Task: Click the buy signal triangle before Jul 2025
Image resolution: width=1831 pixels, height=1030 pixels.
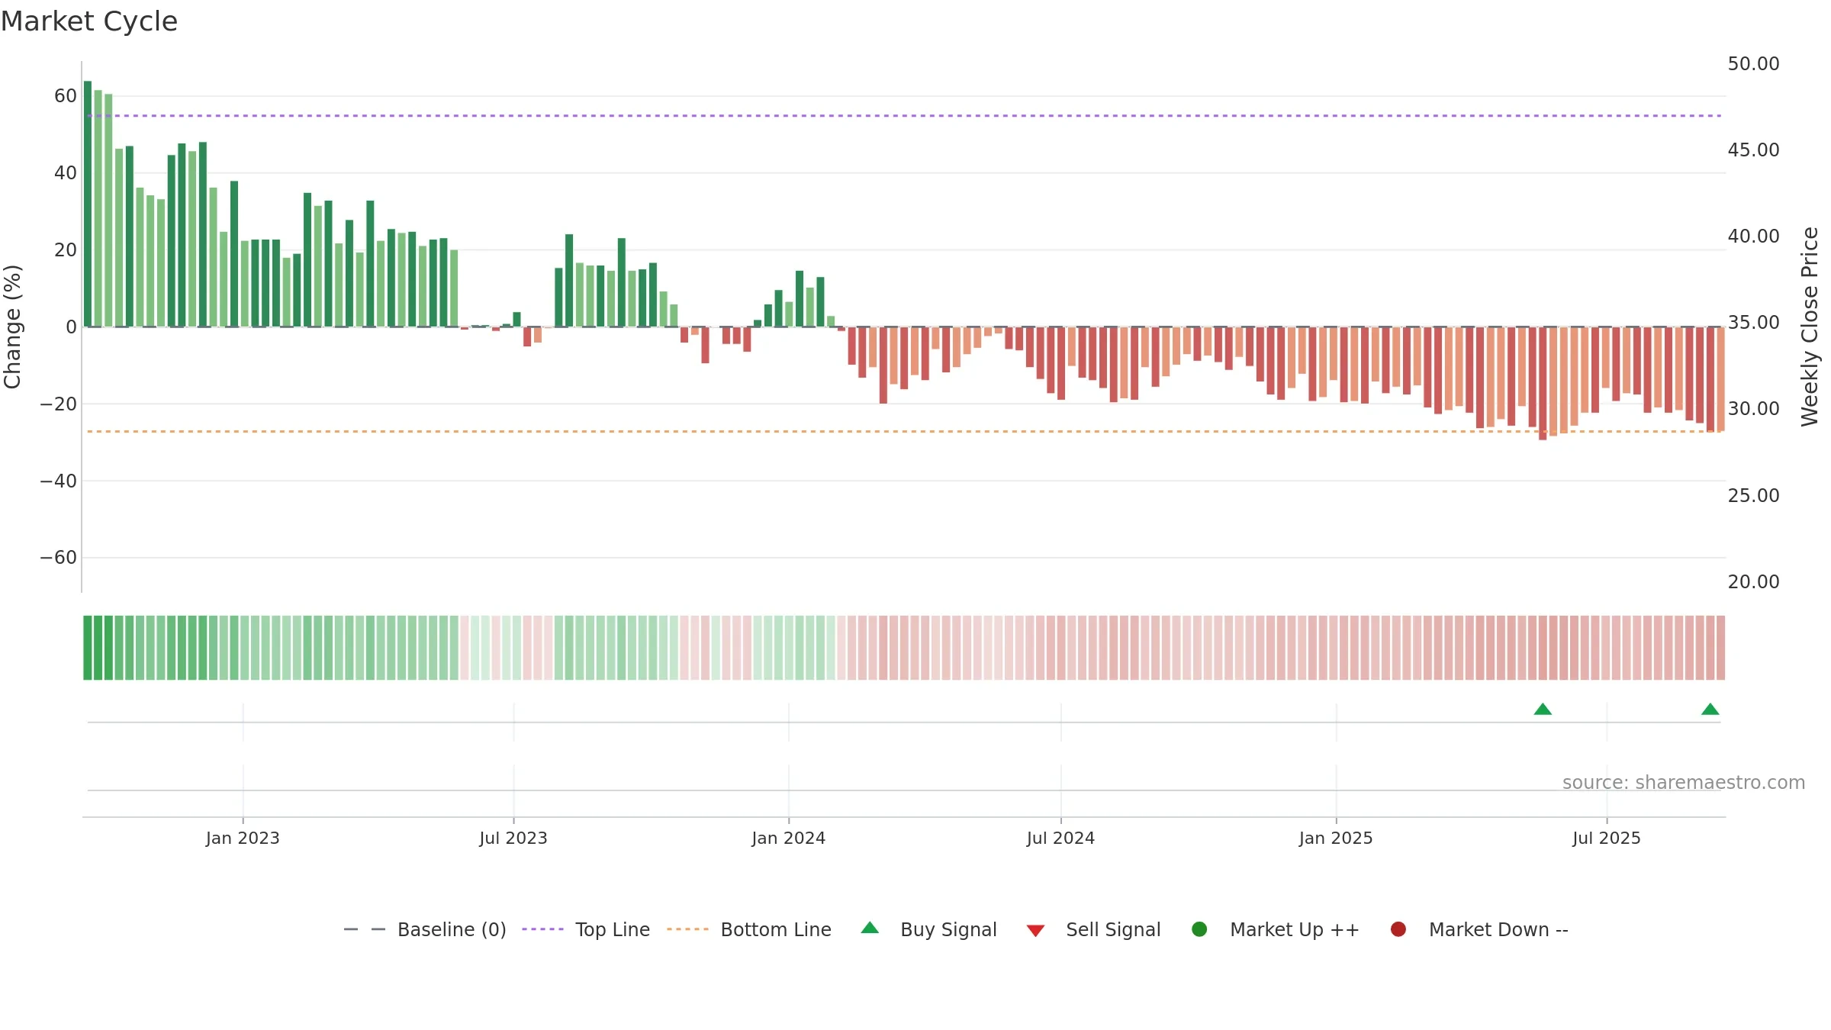Action: coord(1543,710)
